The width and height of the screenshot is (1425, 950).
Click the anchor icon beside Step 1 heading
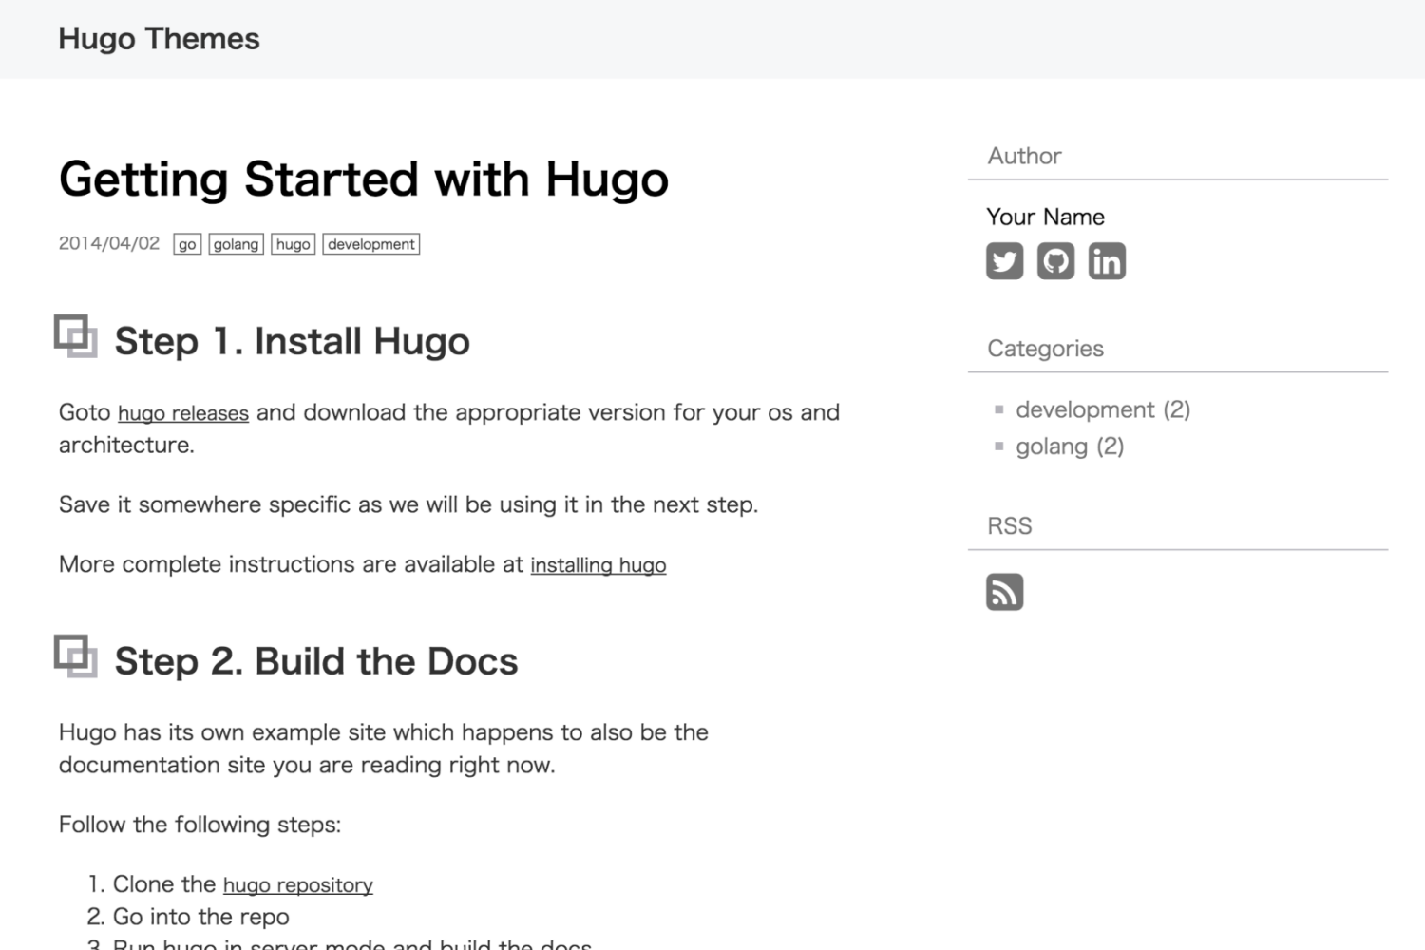point(76,336)
